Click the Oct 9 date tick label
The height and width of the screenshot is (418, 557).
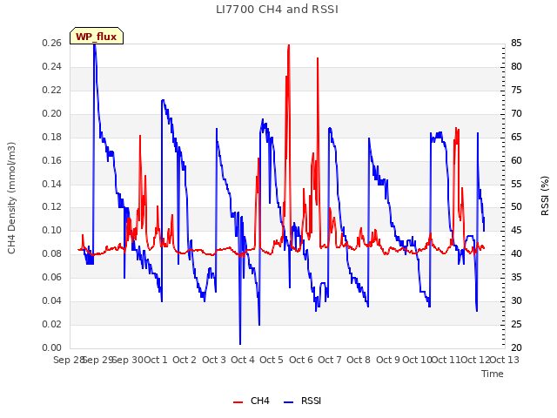tap(388, 360)
